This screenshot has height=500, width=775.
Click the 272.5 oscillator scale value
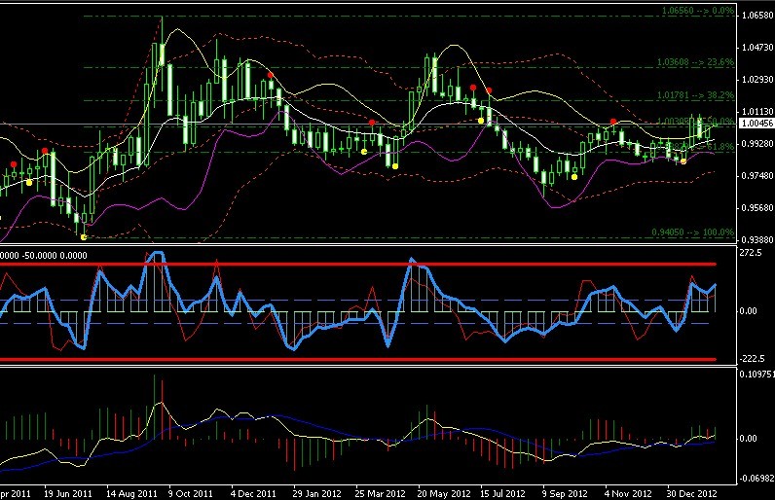751,253
